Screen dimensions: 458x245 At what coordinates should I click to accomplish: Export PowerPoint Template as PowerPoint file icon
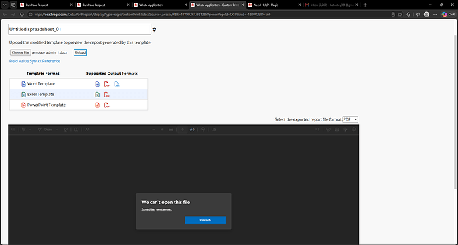pos(98,105)
